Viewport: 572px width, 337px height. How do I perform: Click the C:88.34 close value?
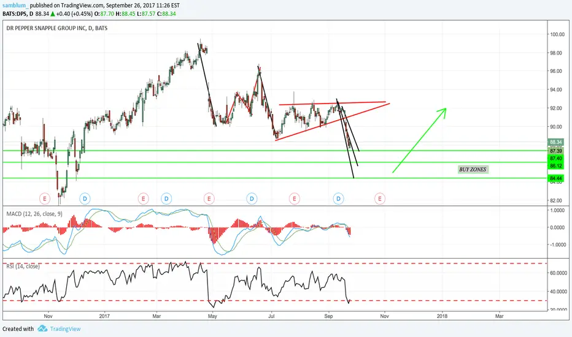click(x=166, y=14)
